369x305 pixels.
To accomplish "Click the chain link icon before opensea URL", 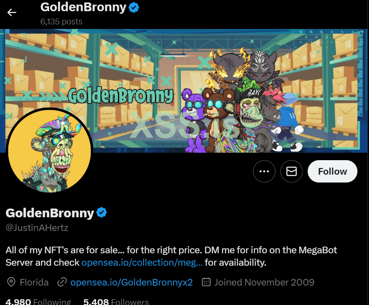I will 62,282.
